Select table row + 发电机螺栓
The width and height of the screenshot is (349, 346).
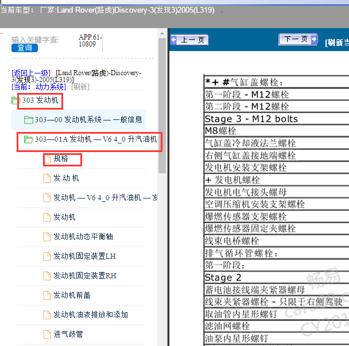(x=277, y=180)
